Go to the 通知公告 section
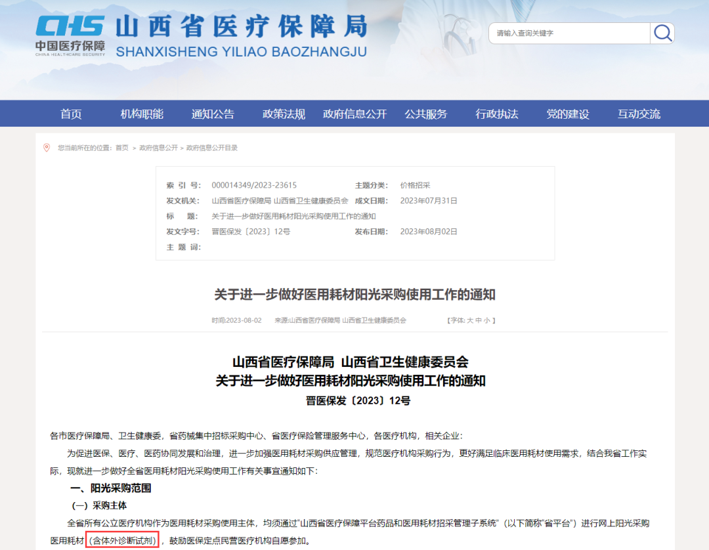Screen dimensions: 709x550 point(213,114)
